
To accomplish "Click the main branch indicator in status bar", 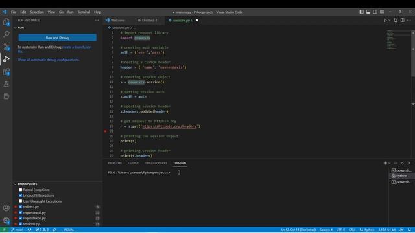I will [17, 230].
